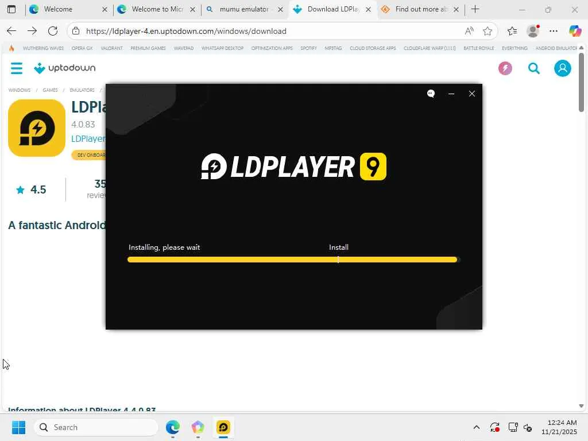View site information lock icon
The image size is (588, 441).
tap(76, 31)
